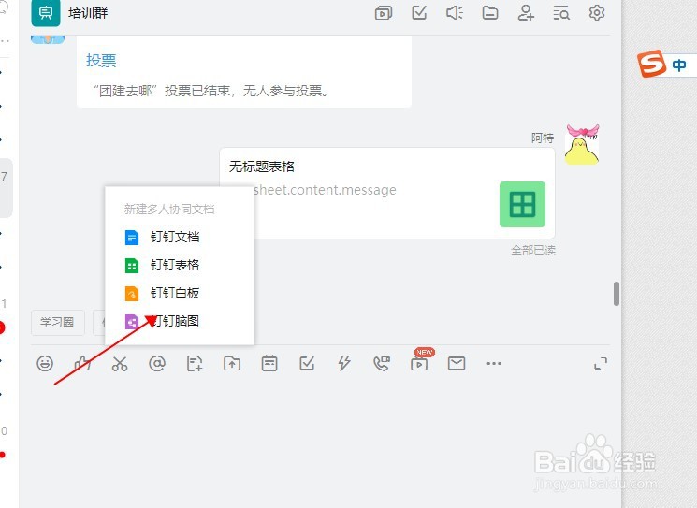Open group settings gear icon
Image resolution: width=697 pixels, height=508 pixels.
pyautogui.click(x=597, y=12)
